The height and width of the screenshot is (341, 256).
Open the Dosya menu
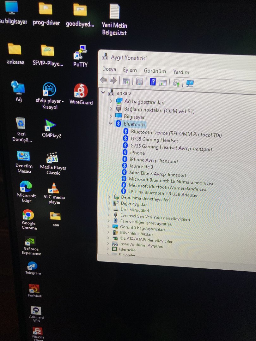pos(109,69)
